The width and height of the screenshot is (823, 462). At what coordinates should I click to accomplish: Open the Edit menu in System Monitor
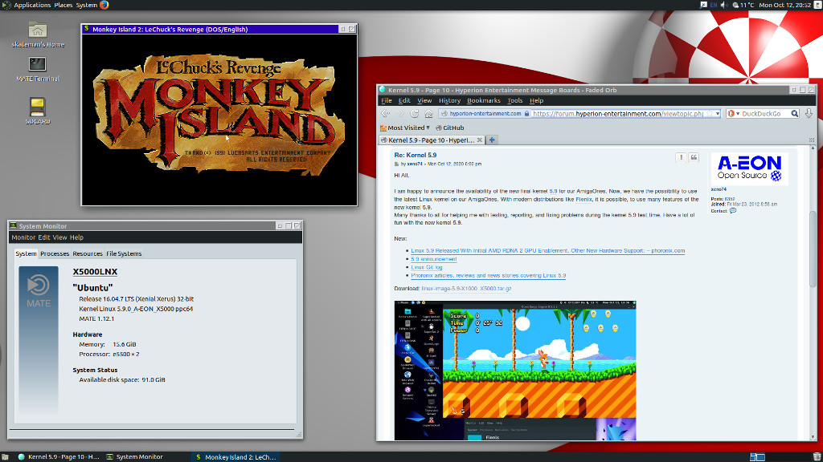tap(44, 237)
